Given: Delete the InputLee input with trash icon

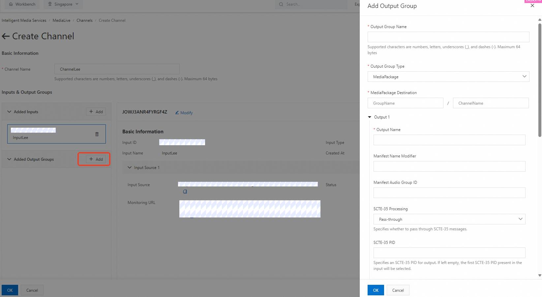Looking at the screenshot, I should click(97, 134).
